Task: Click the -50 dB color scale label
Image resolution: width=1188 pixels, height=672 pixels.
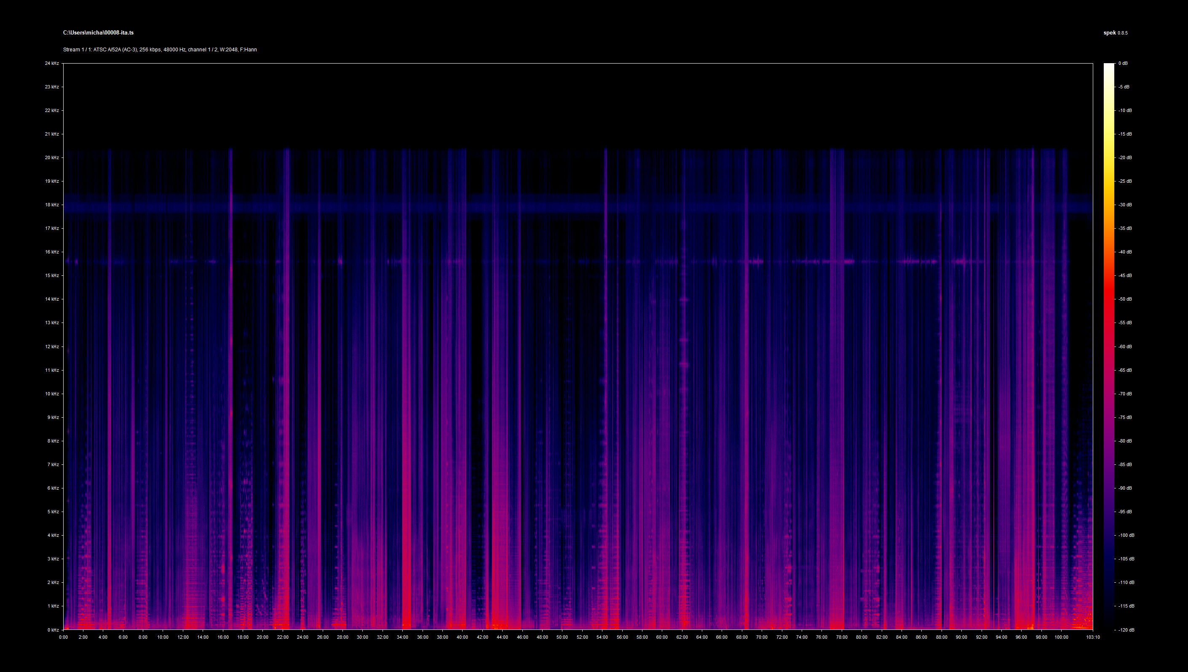Action: click(1125, 299)
